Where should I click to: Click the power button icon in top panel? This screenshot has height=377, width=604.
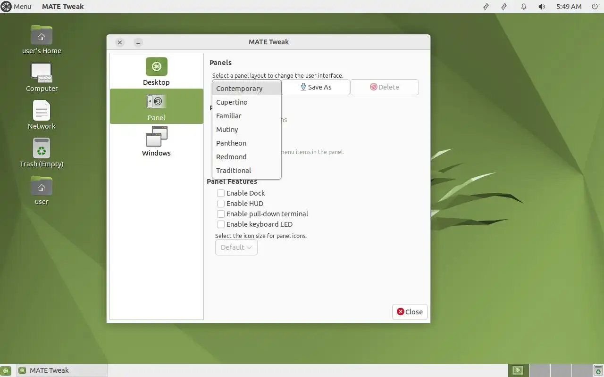coord(595,7)
